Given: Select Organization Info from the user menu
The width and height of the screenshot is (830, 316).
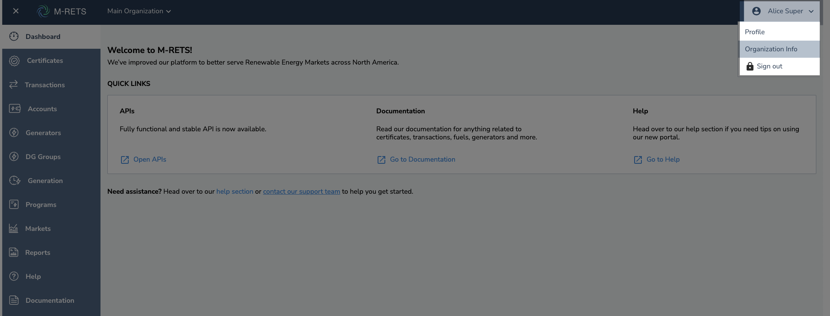Looking at the screenshot, I should coord(780,49).
